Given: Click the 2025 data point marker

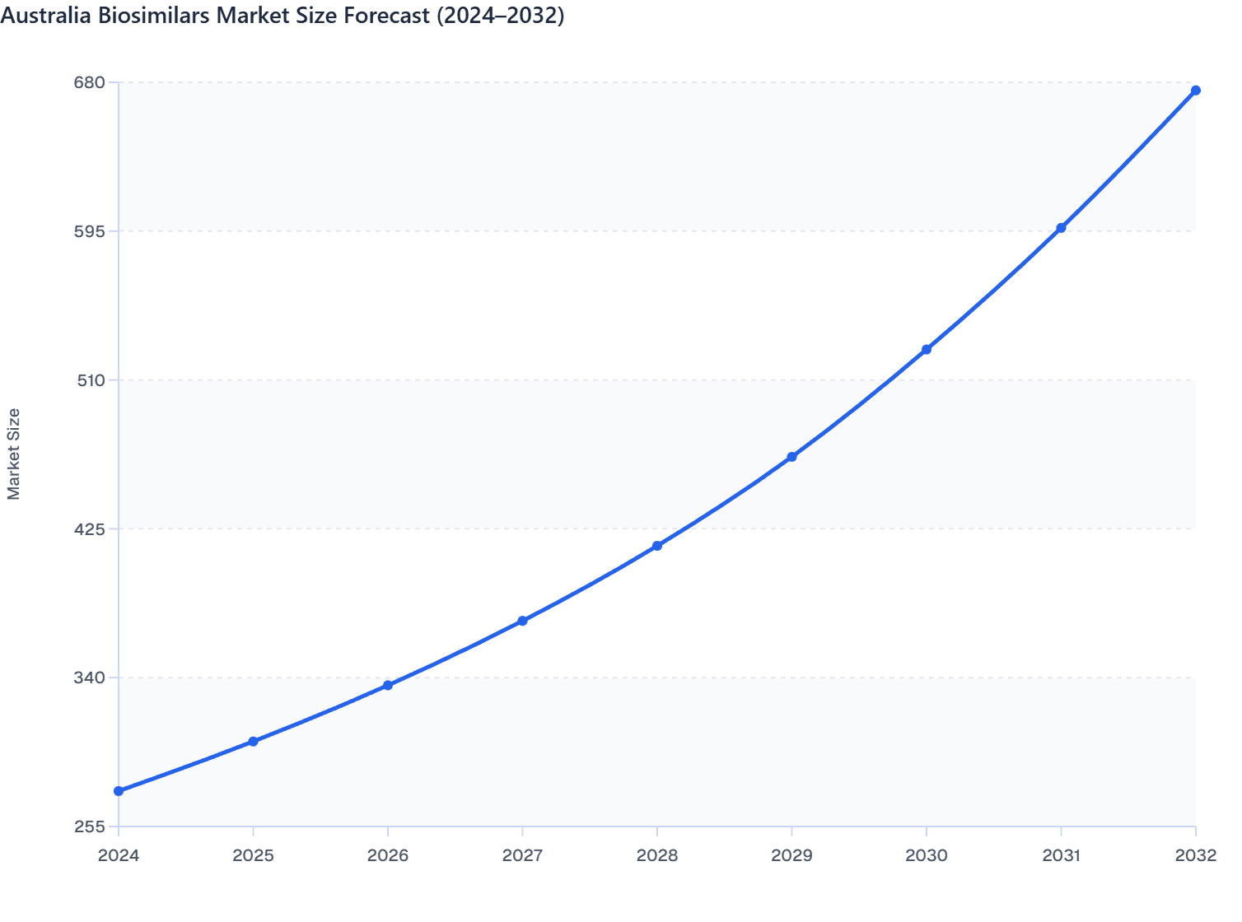Looking at the screenshot, I should pyautogui.click(x=253, y=742).
